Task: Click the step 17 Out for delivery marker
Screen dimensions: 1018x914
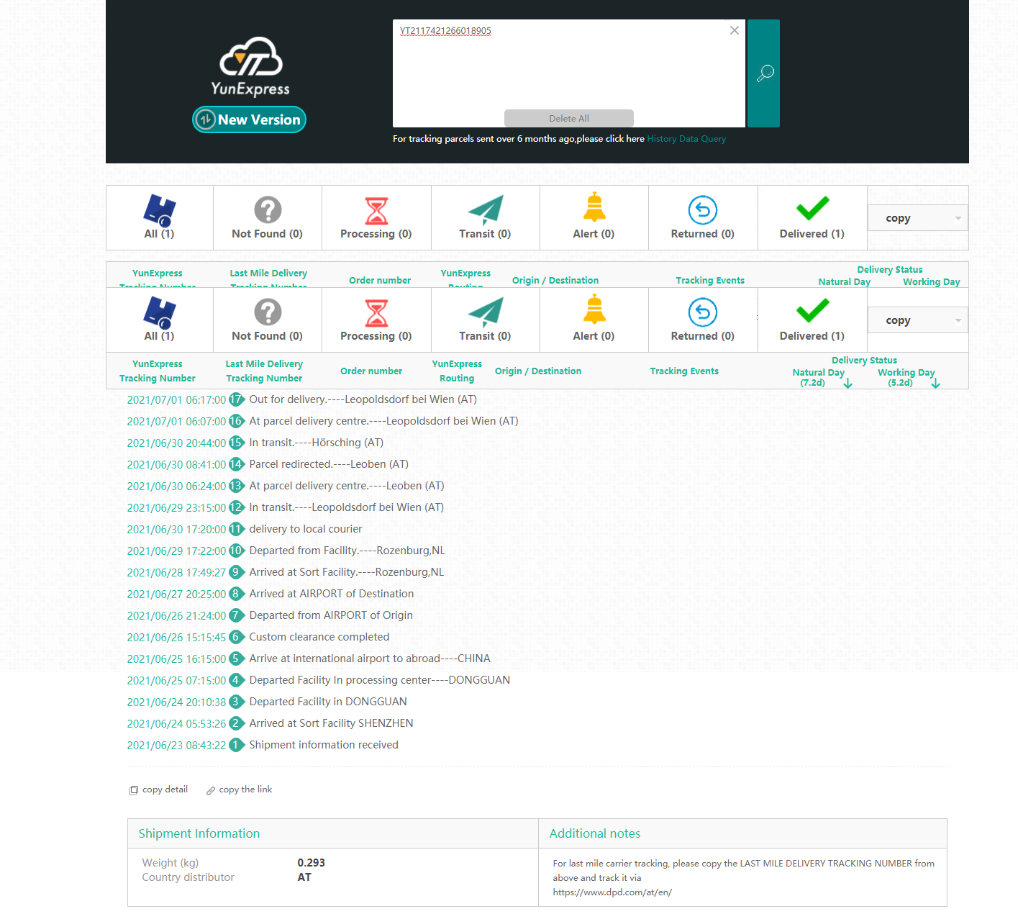Action: [x=236, y=399]
